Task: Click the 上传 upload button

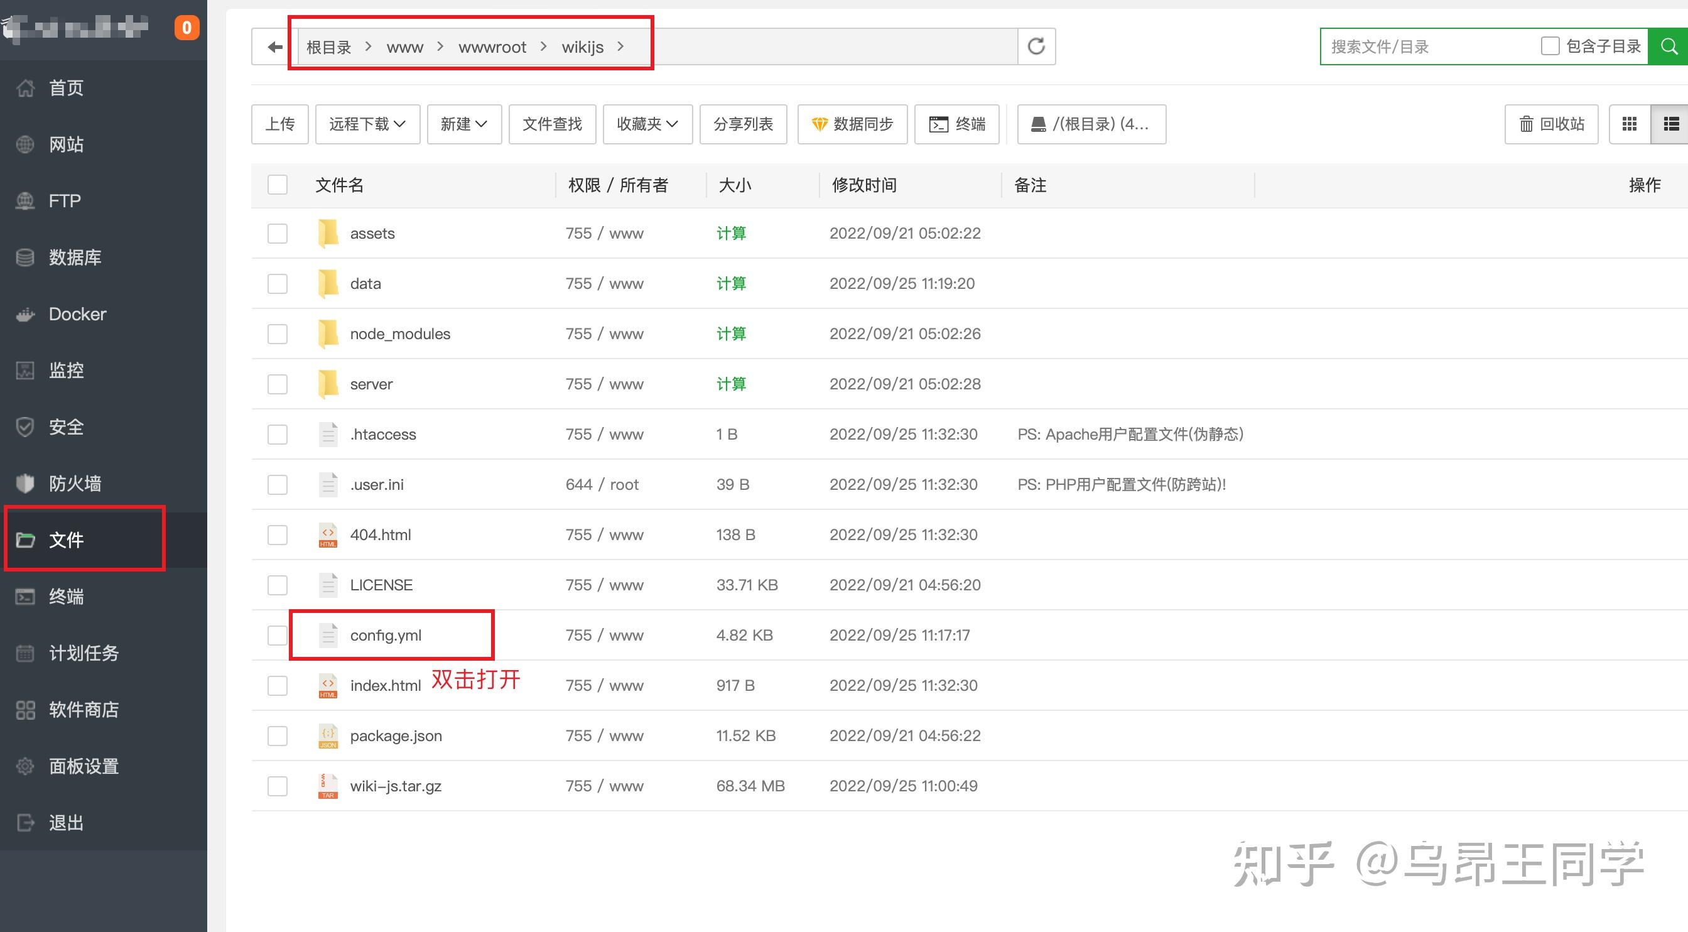Action: point(280,124)
